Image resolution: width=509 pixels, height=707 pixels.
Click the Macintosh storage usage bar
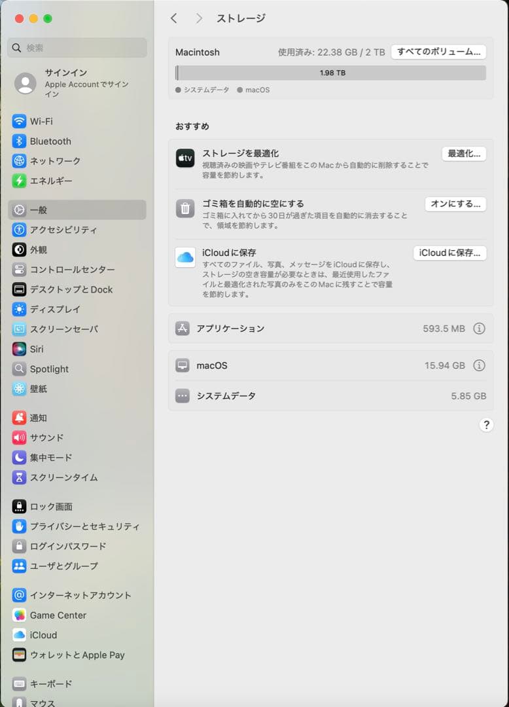tap(330, 73)
